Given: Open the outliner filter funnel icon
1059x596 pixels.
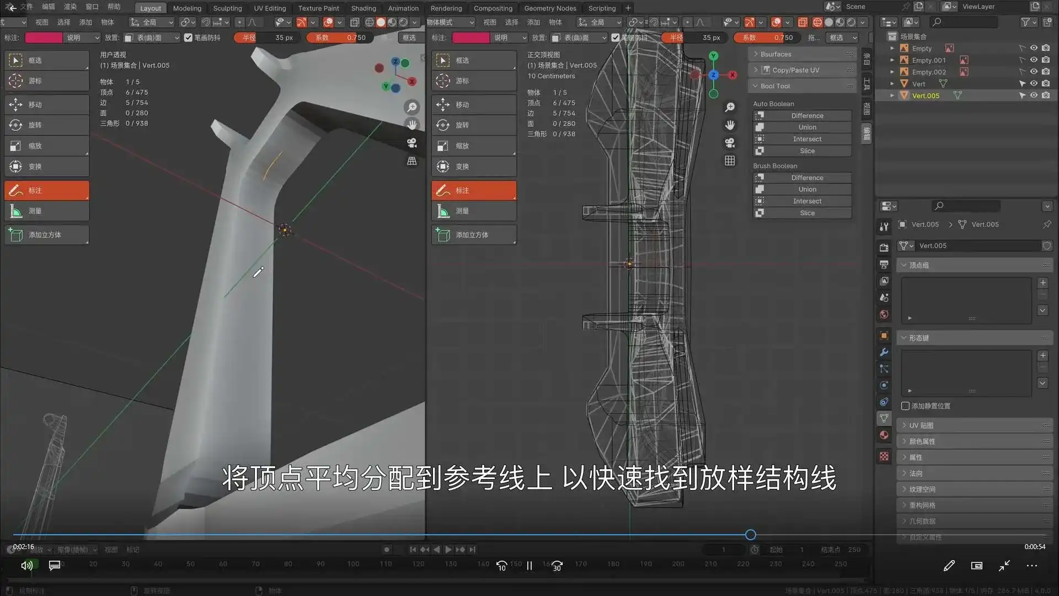Looking at the screenshot, I should (x=1025, y=22).
